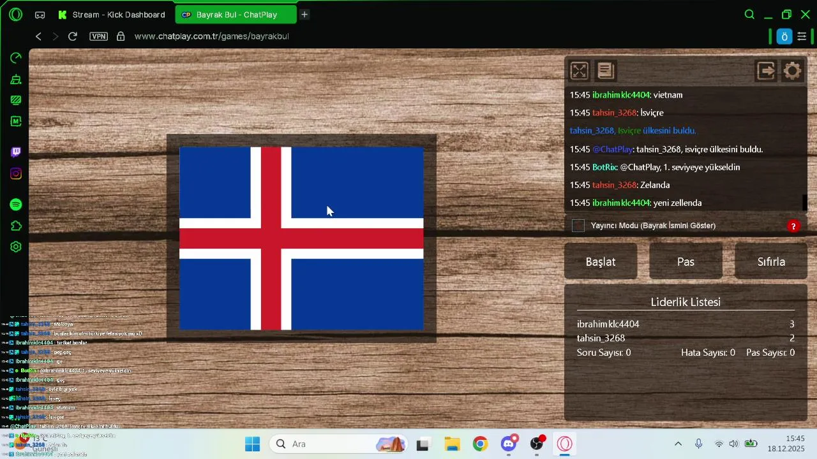Open Wi-Fi network status in tray

tap(719, 444)
